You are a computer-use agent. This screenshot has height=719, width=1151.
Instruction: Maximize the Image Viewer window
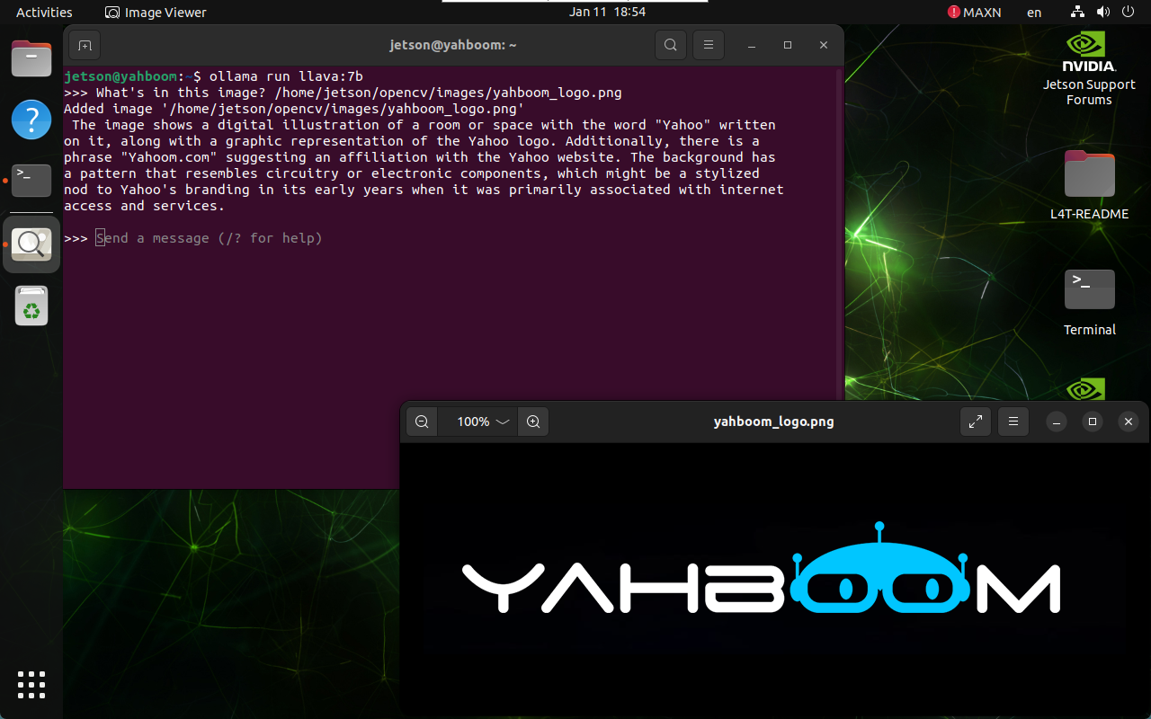(x=1093, y=422)
